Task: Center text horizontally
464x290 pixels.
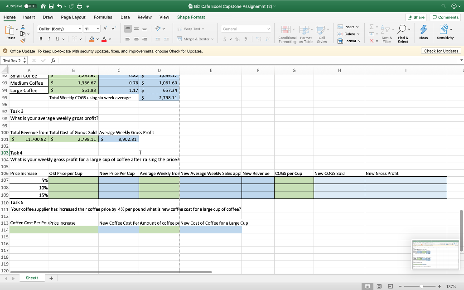Action: point(136,39)
